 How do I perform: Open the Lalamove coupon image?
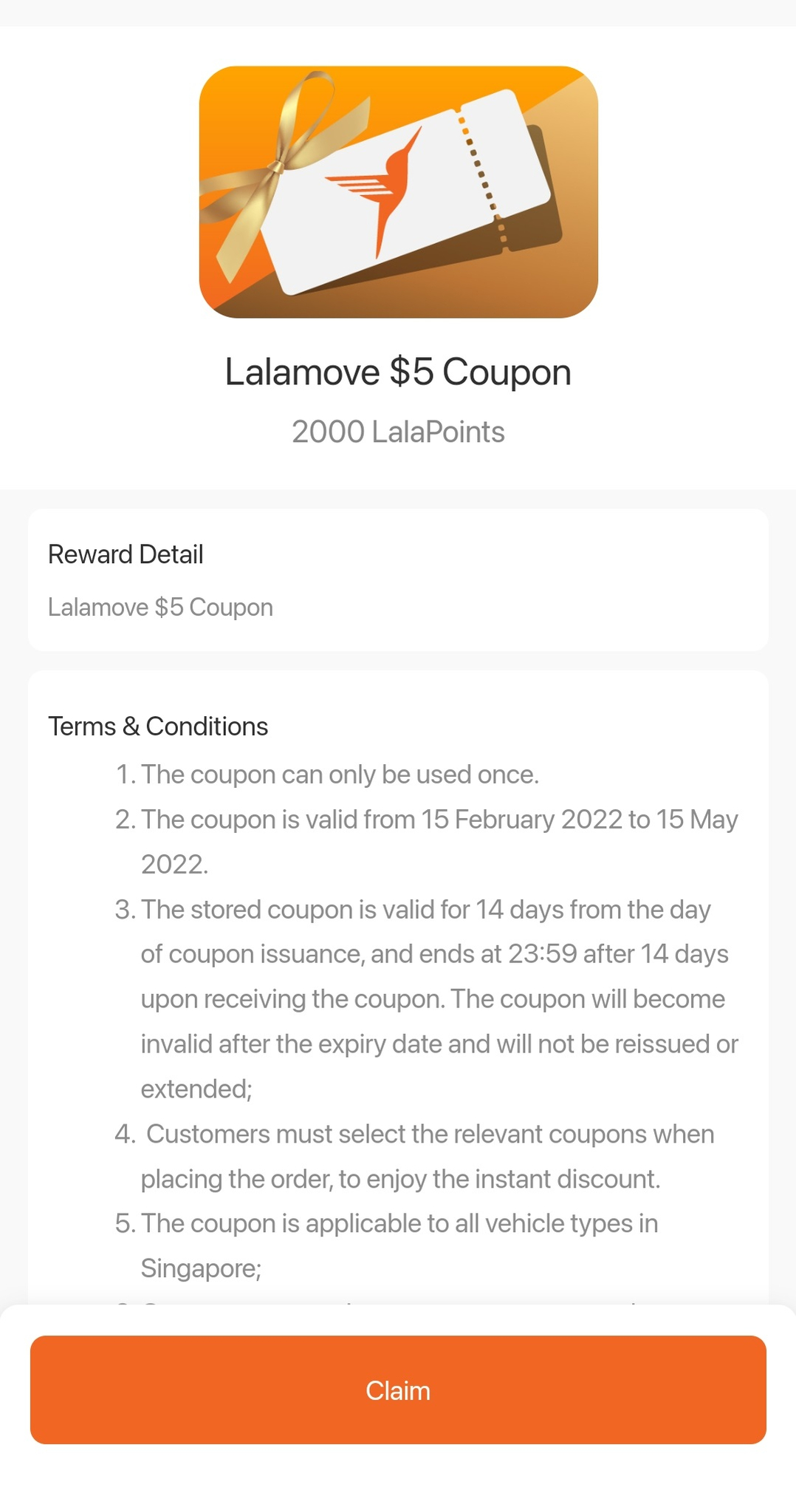pos(398,192)
